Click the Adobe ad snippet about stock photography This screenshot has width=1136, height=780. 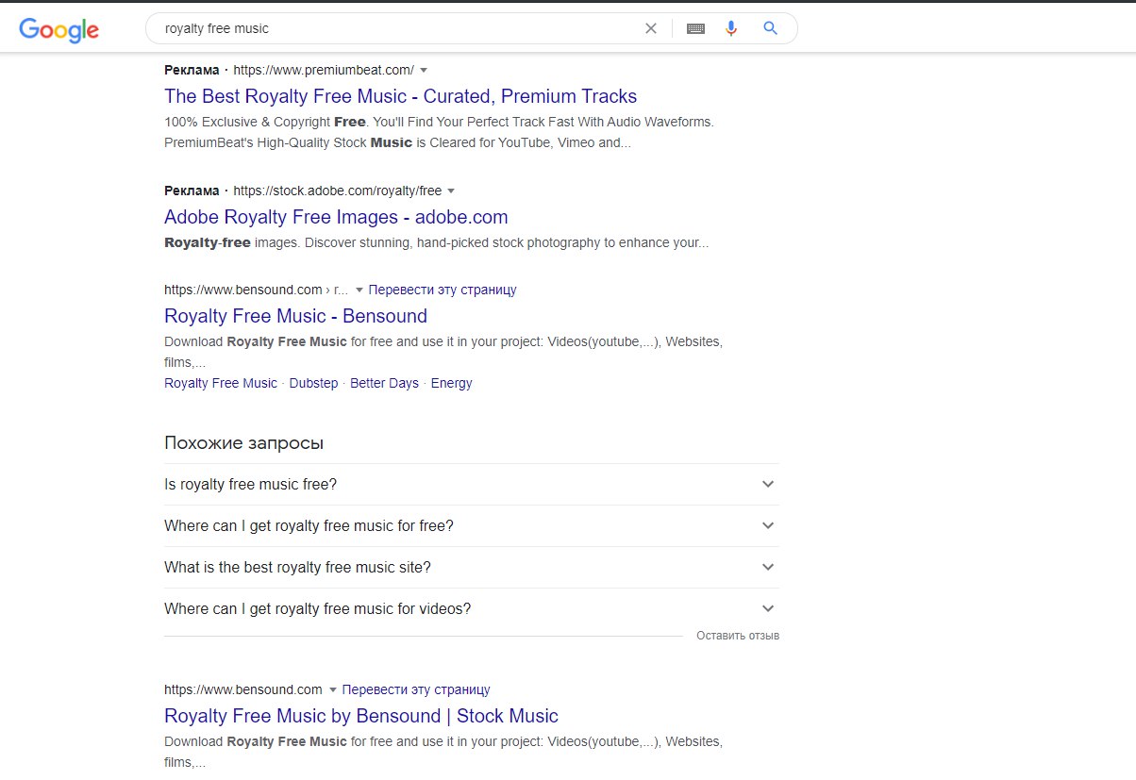pos(436,242)
